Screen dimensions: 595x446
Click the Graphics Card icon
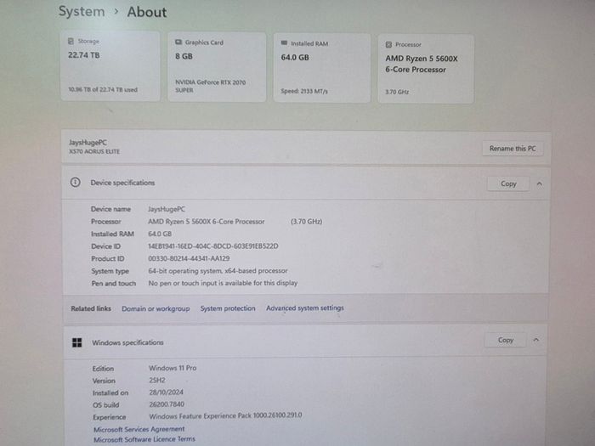(x=178, y=42)
